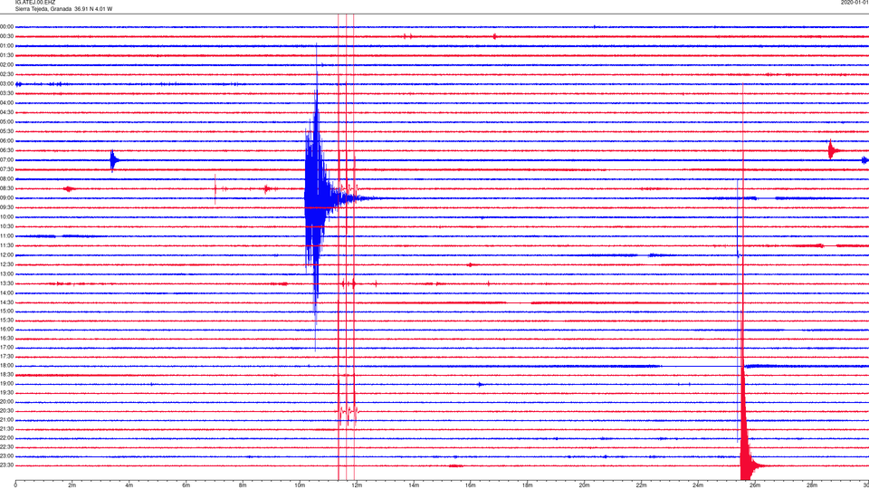The width and height of the screenshot is (869, 489).
Task: Select the 09:00 trace time label
Action: point(6,198)
